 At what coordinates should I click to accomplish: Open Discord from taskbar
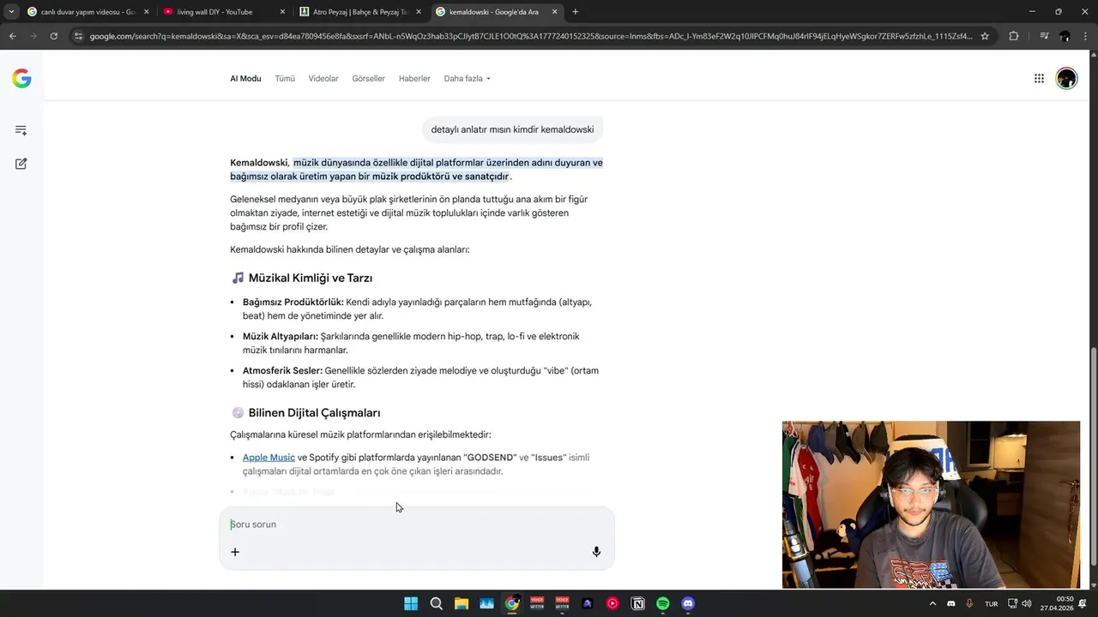pyautogui.click(x=688, y=603)
